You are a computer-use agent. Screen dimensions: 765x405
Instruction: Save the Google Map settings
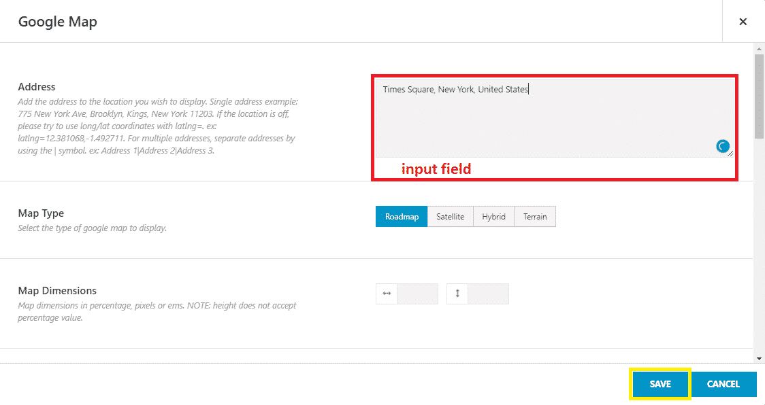pyautogui.click(x=660, y=384)
